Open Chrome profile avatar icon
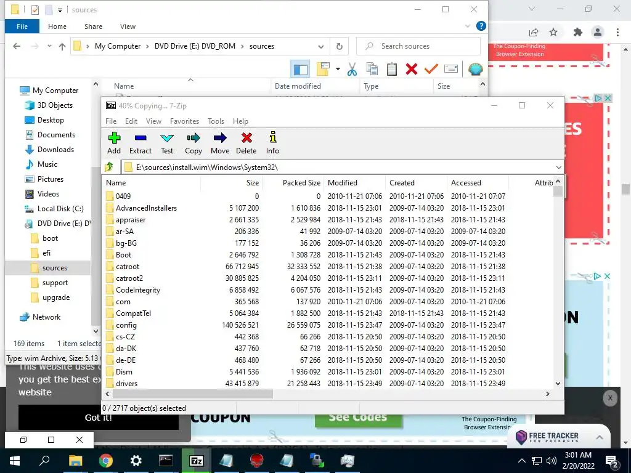This screenshot has width=631, height=473. point(598,32)
